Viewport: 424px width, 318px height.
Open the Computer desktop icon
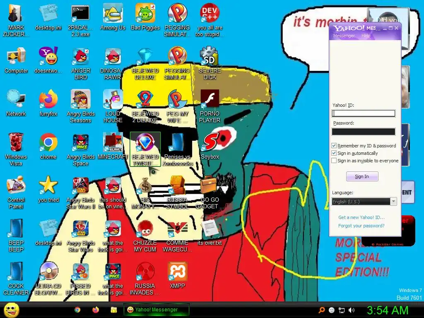pos(16,60)
